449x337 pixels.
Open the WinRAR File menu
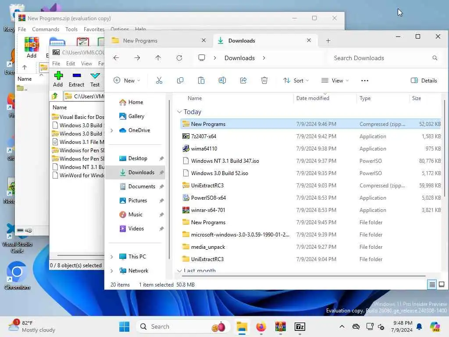pos(22,29)
